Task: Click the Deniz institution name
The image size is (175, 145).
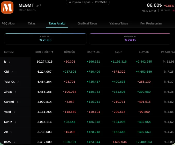Action: [8, 122]
